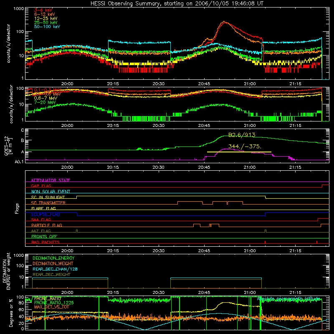The image size is (334, 334).
Task: Select the ECLIPSE FLAG label
Action: (x=46, y=214)
